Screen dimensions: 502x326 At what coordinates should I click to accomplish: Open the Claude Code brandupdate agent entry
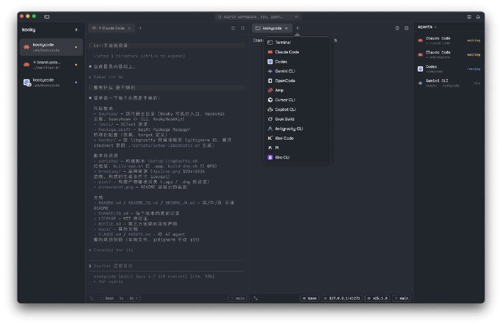point(449,55)
